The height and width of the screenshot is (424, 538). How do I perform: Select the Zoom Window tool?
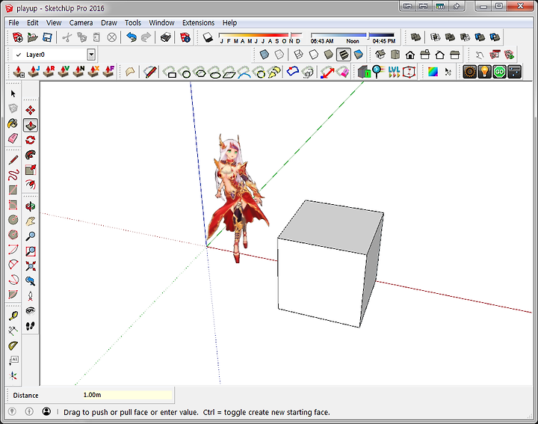(x=31, y=251)
